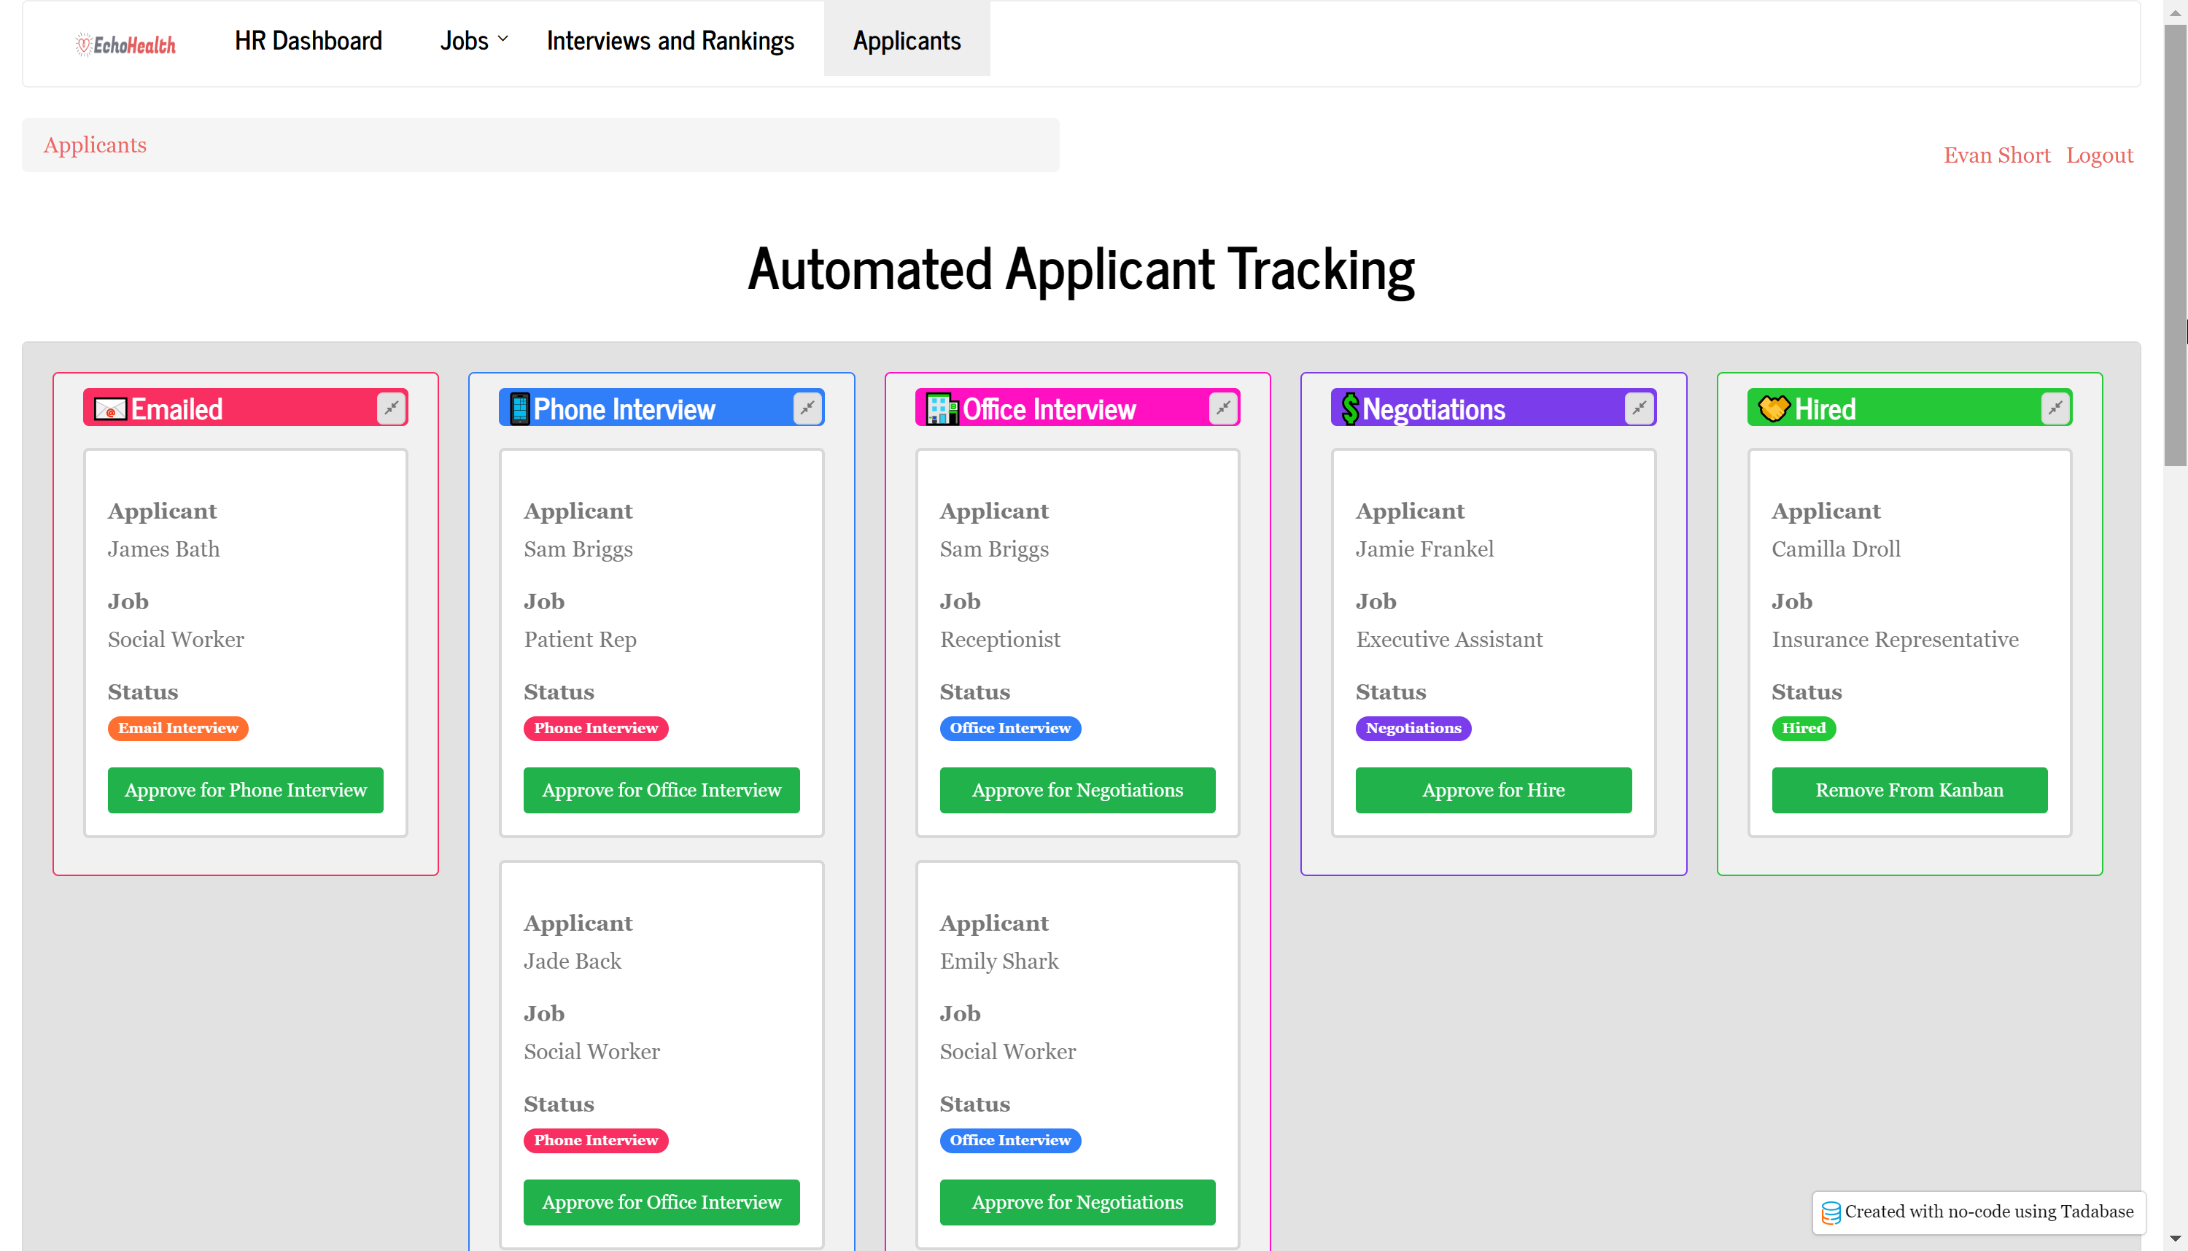Click the Executive Assistant job text
The height and width of the screenshot is (1251, 2188).
(x=1449, y=639)
